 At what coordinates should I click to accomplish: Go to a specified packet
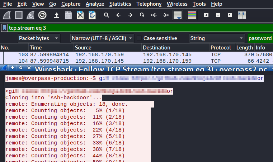[142, 15]
